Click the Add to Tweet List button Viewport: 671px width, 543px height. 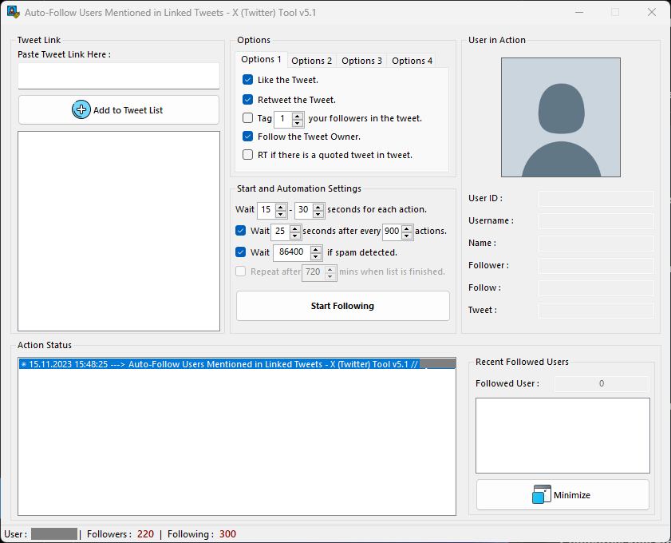[119, 110]
